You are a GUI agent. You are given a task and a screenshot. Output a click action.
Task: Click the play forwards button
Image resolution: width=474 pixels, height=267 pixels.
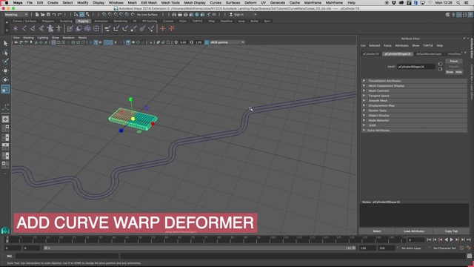click(x=451, y=240)
